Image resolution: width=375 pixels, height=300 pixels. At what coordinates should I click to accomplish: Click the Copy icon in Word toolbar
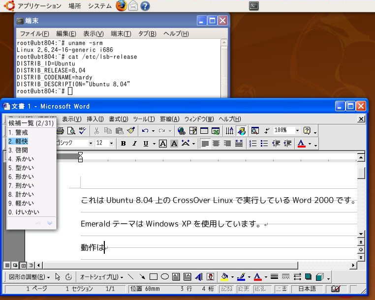[x=108, y=130]
